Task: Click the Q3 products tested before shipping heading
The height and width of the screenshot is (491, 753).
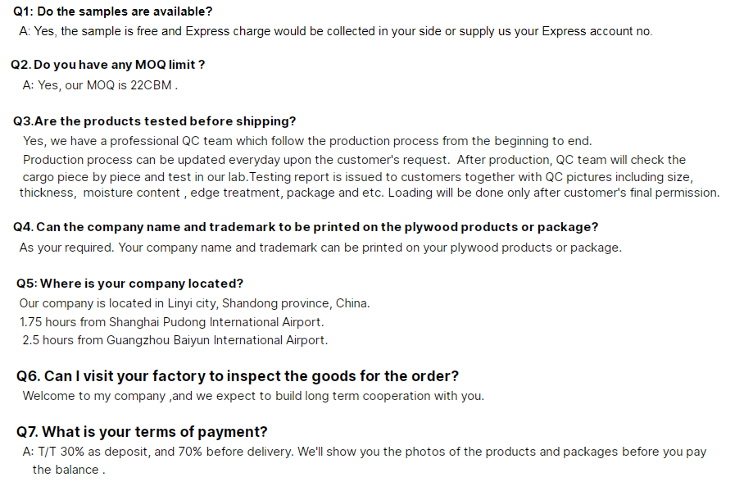Action: tap(154, 121)
